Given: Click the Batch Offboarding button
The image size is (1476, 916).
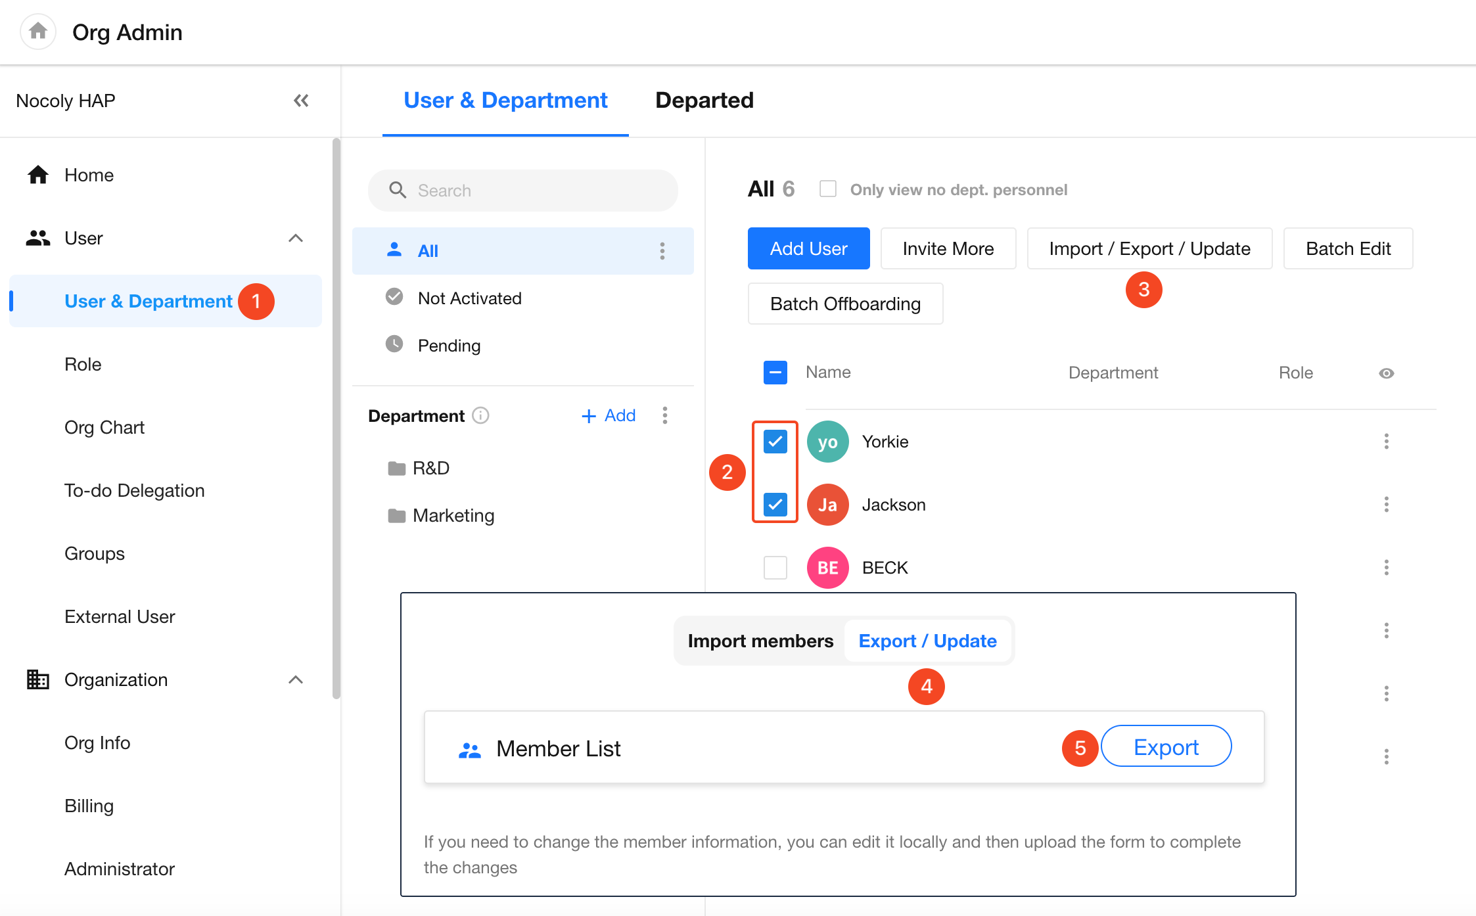Looking at the screenshot, I should pos(845,304).
